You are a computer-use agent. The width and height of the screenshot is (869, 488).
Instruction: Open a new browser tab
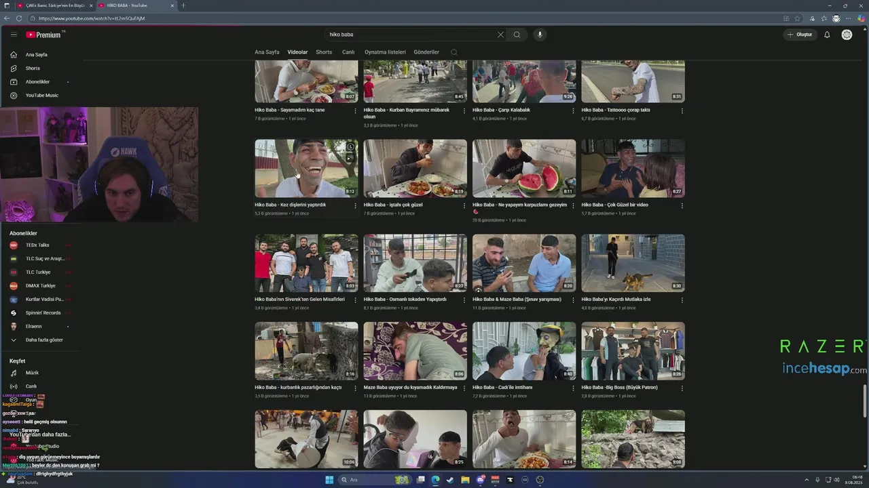tap(183, 5)
